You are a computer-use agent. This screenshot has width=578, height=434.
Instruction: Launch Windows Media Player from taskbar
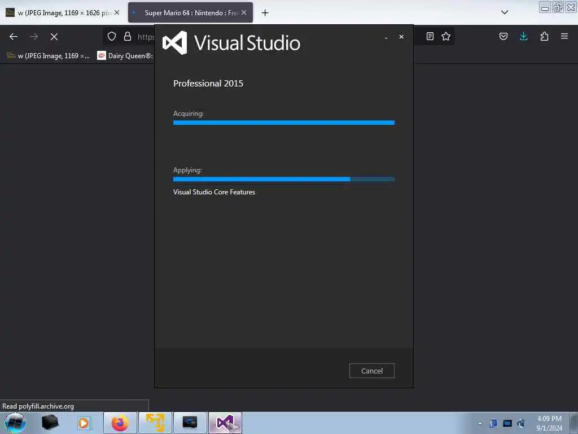tap(84, 423)
